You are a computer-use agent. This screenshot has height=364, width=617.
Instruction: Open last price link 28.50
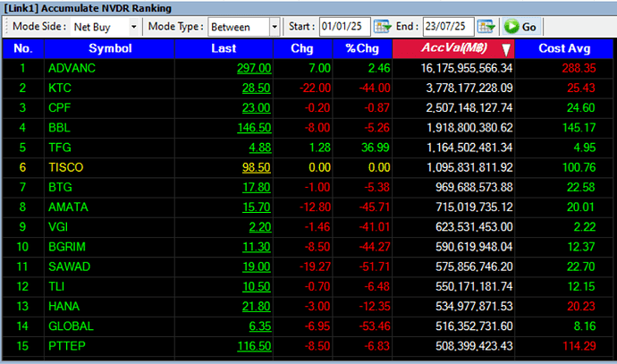pos(256,89)
